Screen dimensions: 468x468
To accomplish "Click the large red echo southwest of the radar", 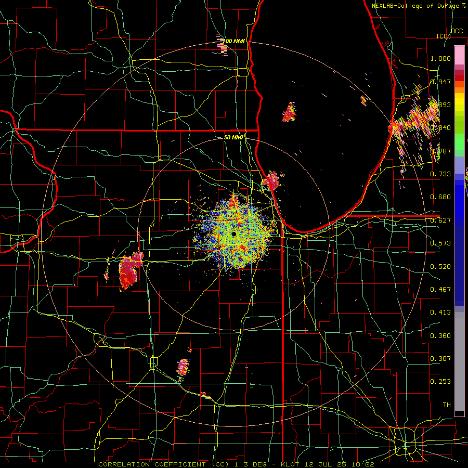I will point(129,271).
